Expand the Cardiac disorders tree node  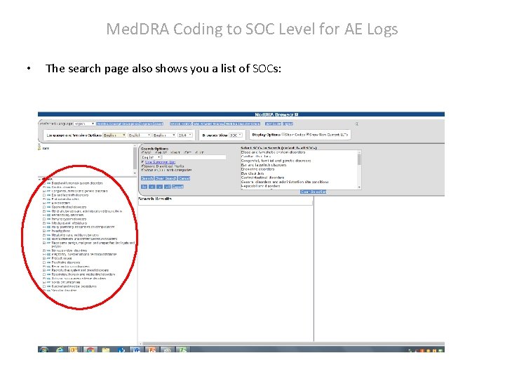pos(44,187)
